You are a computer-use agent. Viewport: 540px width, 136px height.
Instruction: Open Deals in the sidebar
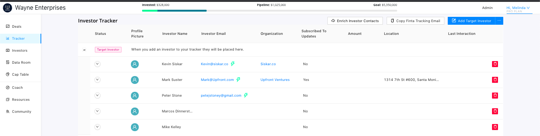click(16, 27)
